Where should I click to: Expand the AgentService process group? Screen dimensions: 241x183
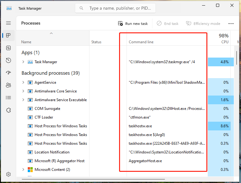coord(23,82)
